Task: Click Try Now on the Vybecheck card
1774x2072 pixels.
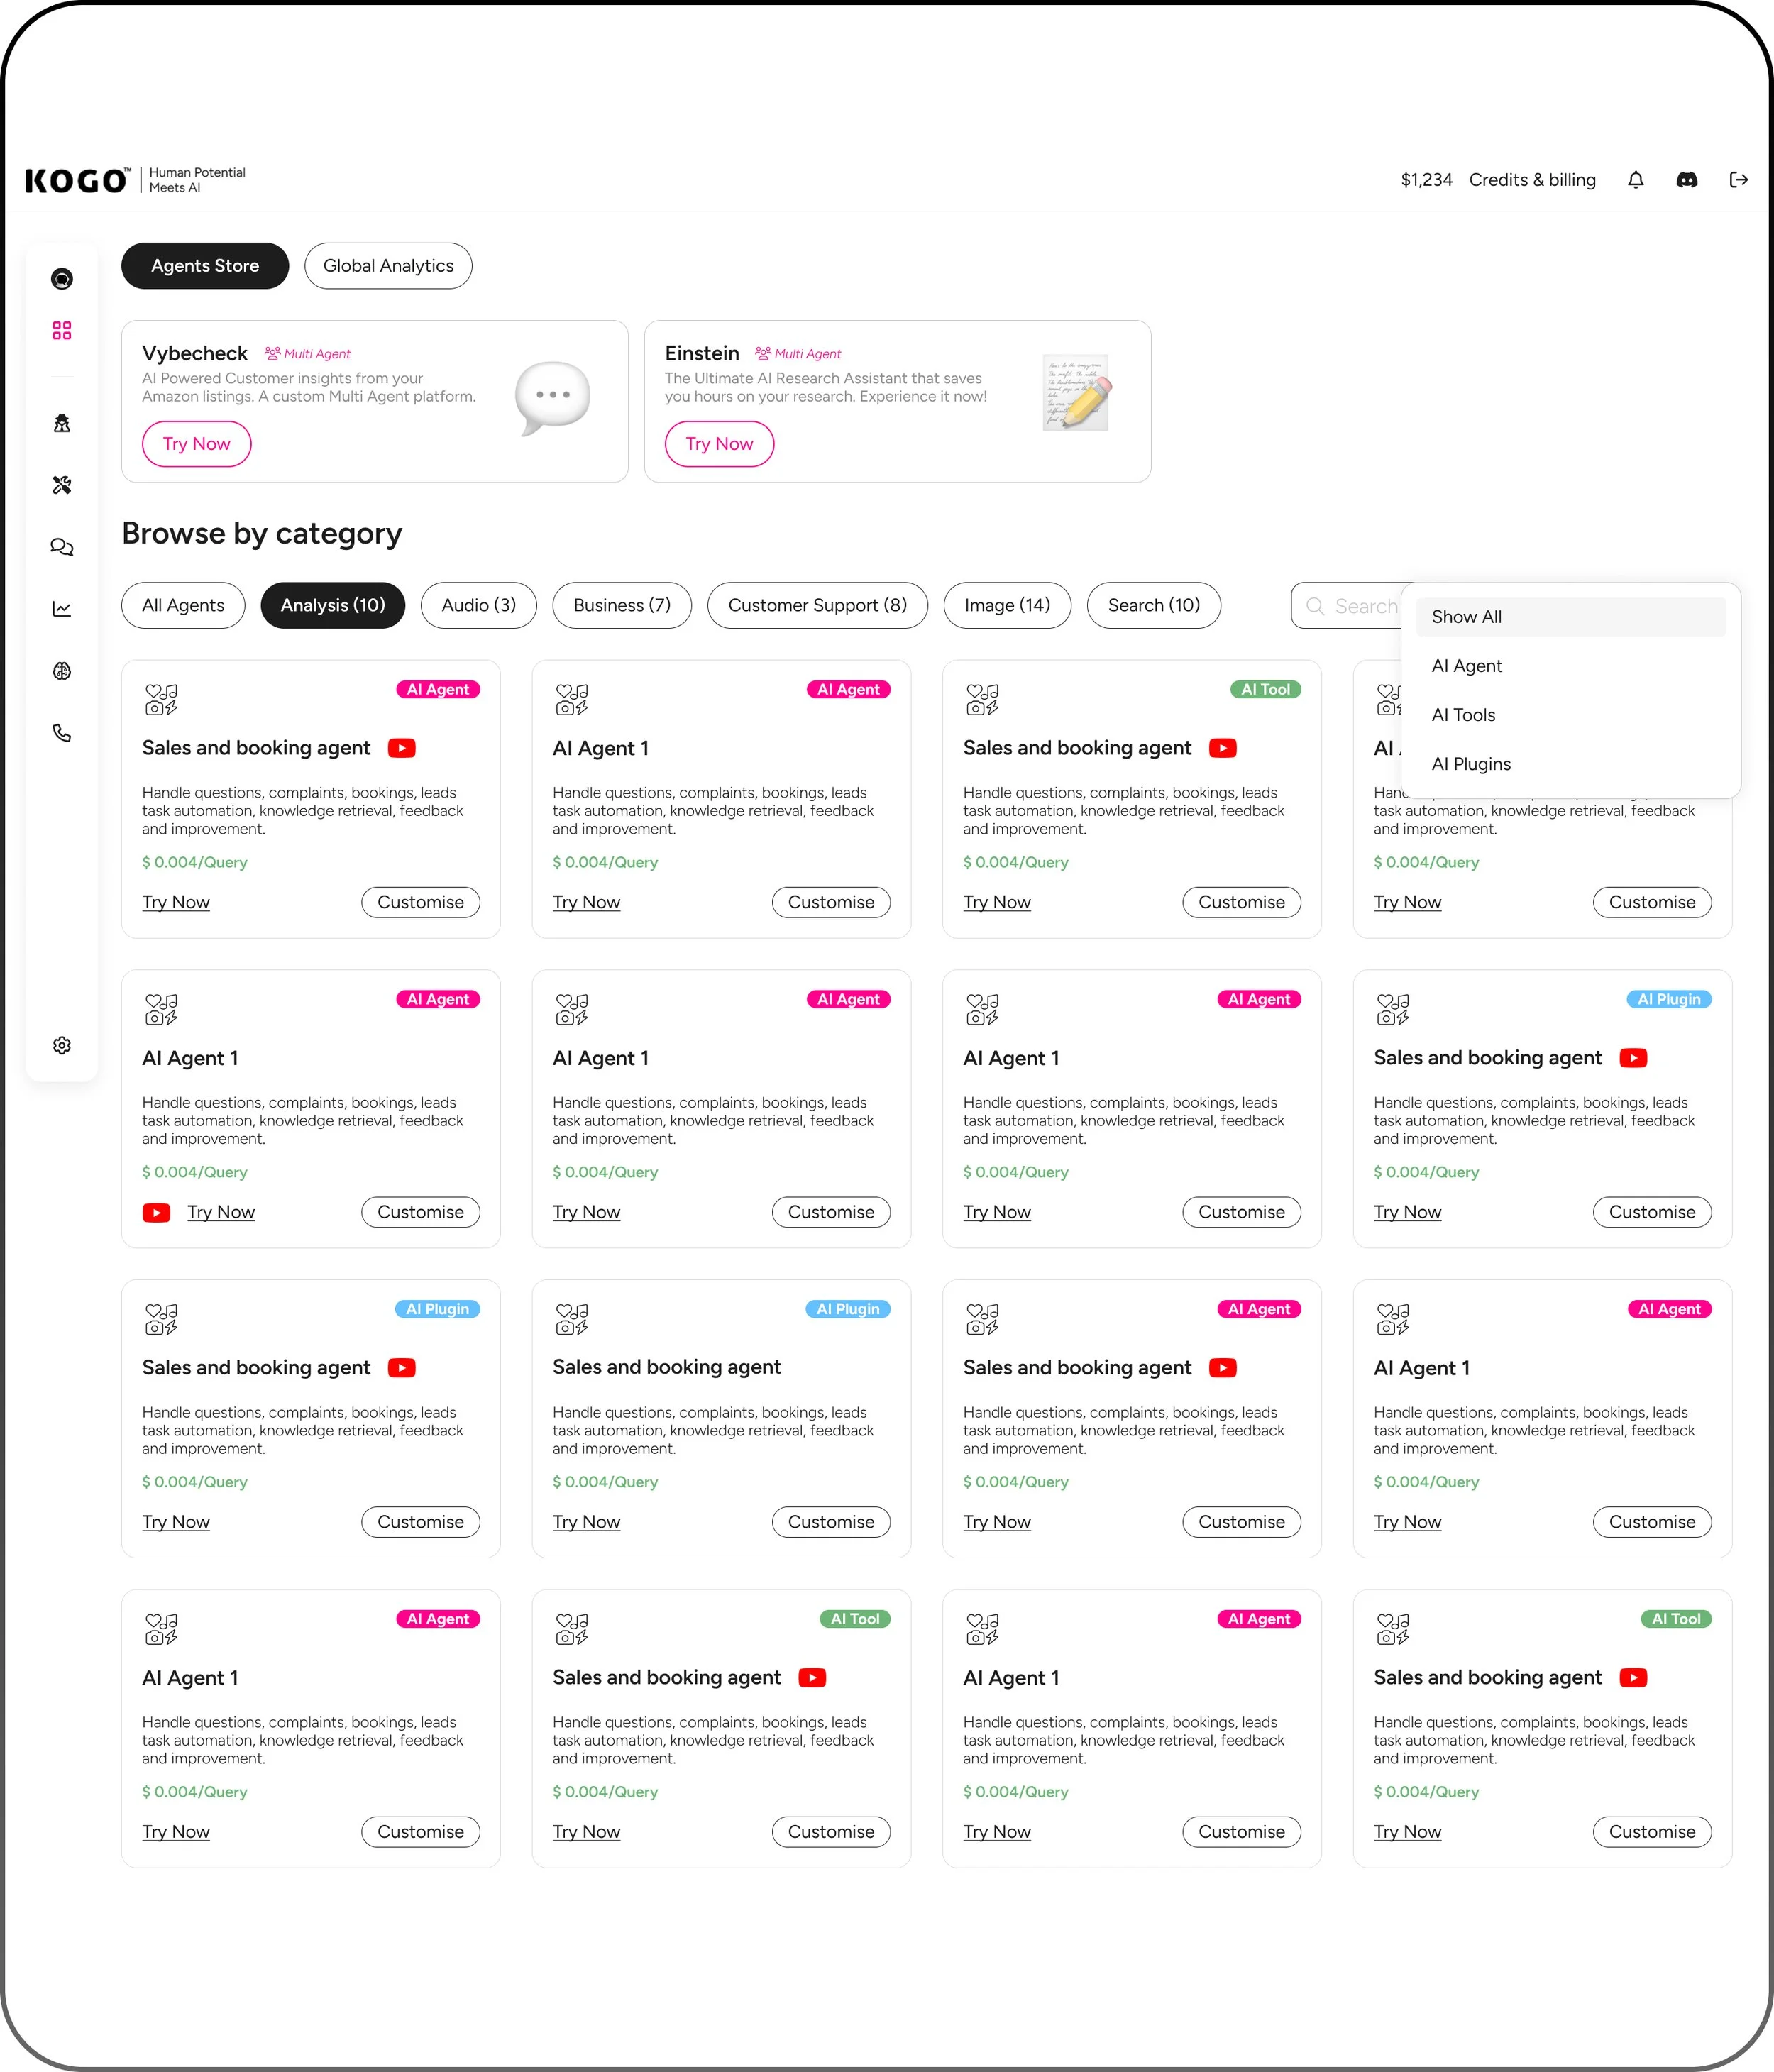Action: [196, 444]
